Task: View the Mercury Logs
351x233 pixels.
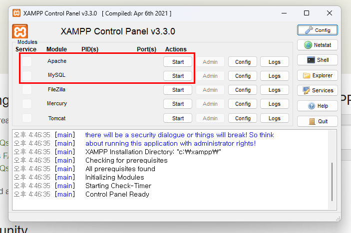Action: tap(275, 104)
